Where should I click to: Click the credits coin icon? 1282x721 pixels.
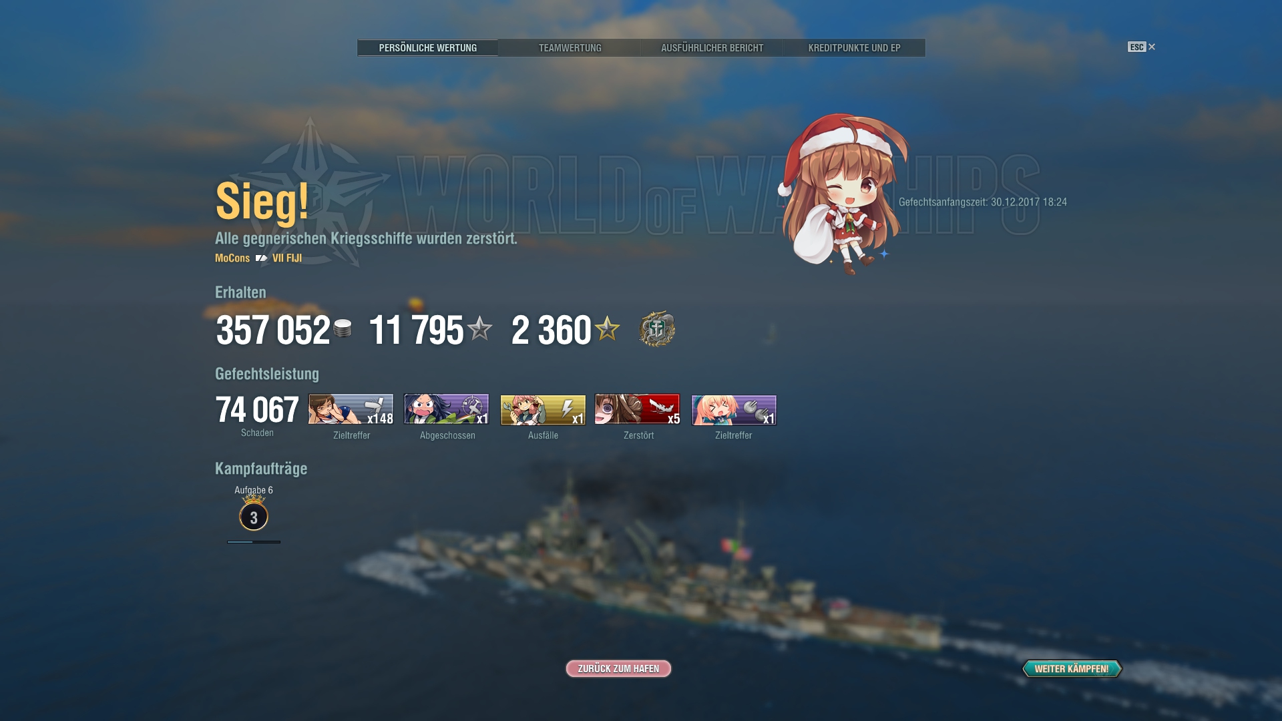[343, 328]
